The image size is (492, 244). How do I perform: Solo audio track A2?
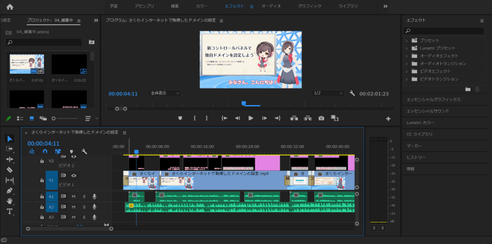tap(84, 207)
